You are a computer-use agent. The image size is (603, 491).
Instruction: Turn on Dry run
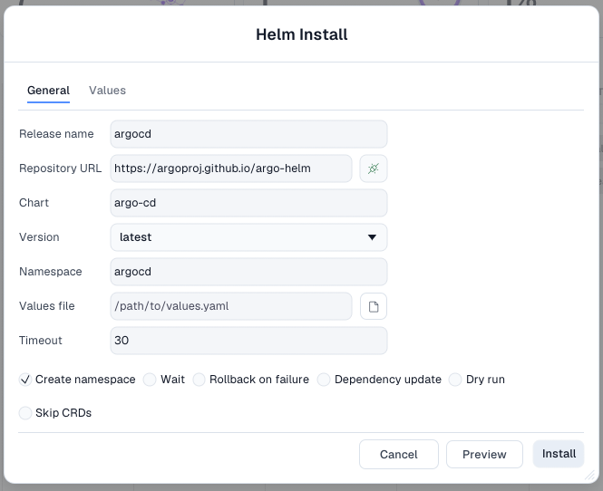[455, 380]
